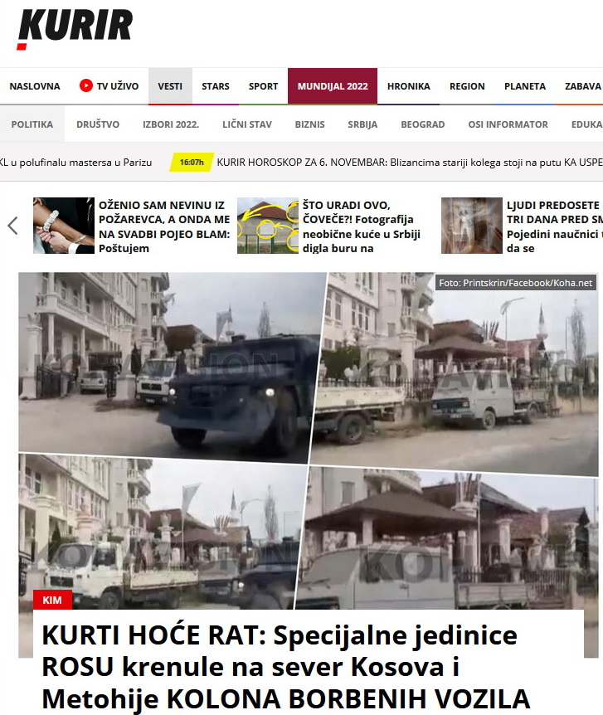The height and width of the screenshot is (715, 603).
Task: Select the Društvo subcategory tab
Action: 98,124
